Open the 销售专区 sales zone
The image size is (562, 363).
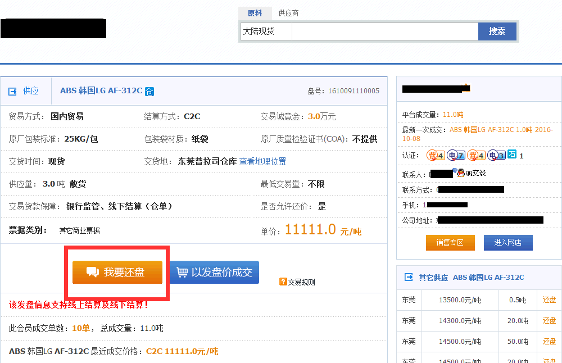pos(450,243)
